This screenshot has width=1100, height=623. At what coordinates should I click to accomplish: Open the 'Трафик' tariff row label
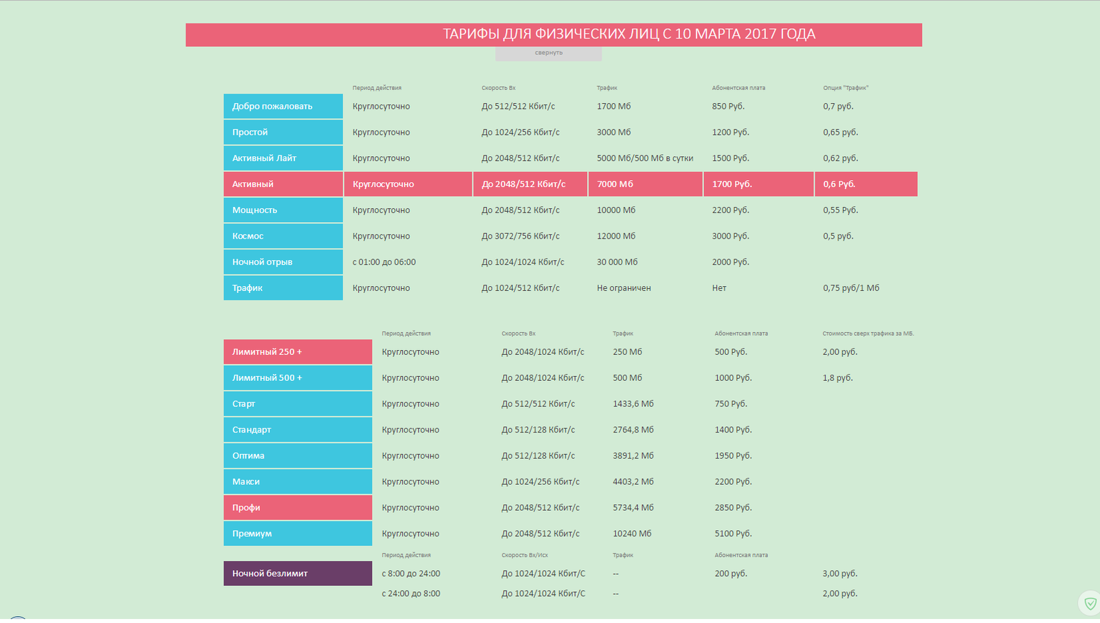pos(283,288)
